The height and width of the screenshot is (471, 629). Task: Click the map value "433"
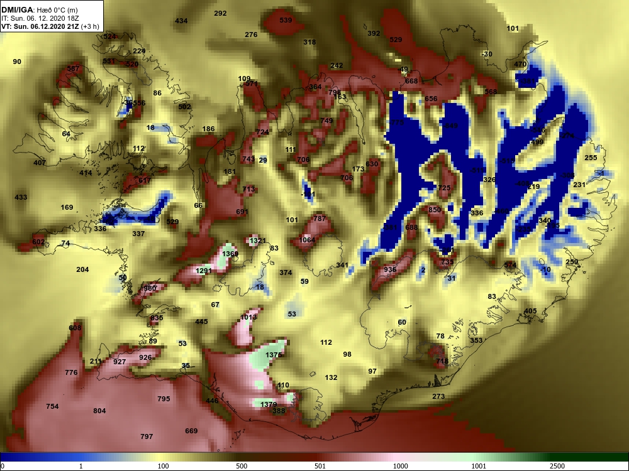tap(21, 197)
